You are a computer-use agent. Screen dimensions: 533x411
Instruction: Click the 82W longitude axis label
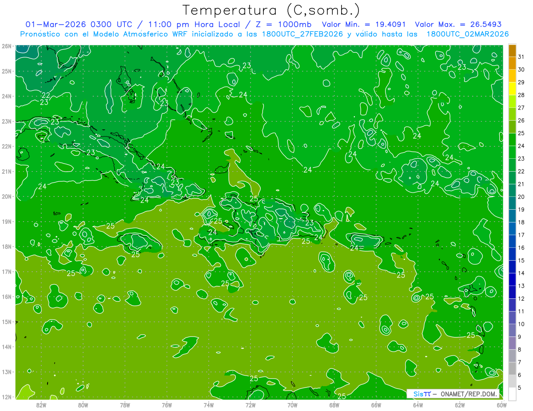pos(41,405)
